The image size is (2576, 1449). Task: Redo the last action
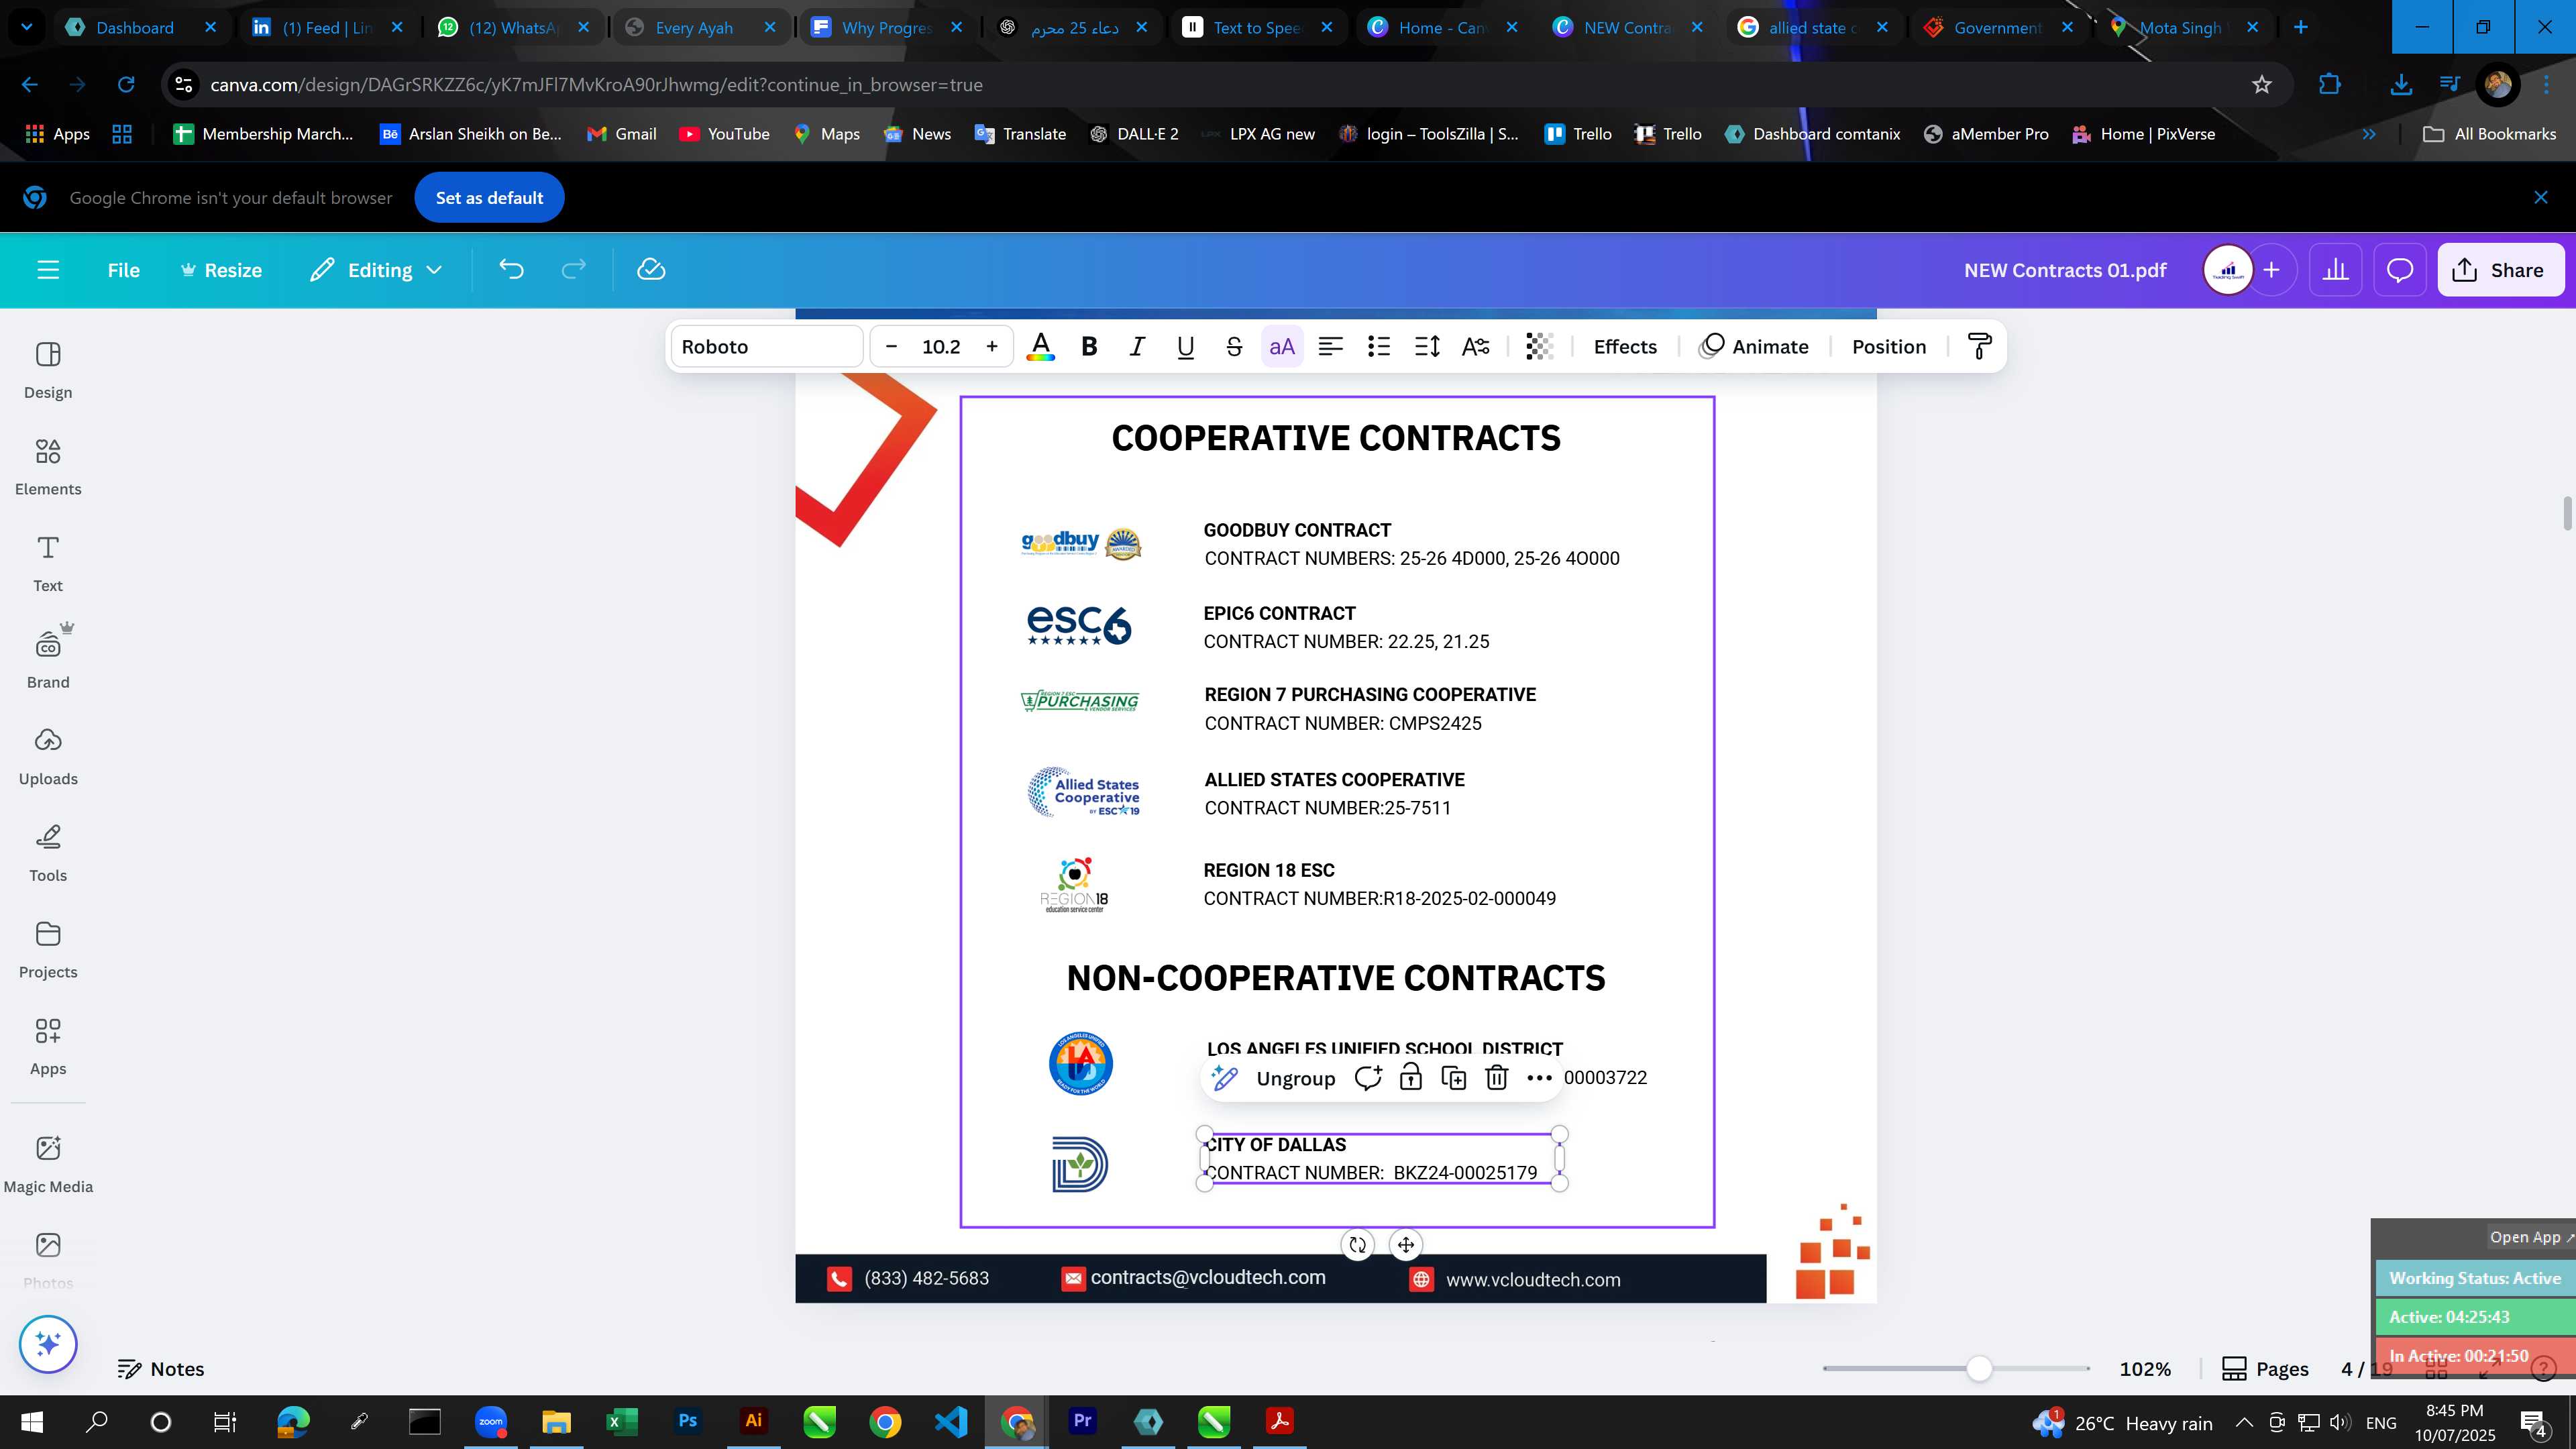coord(573,270)
